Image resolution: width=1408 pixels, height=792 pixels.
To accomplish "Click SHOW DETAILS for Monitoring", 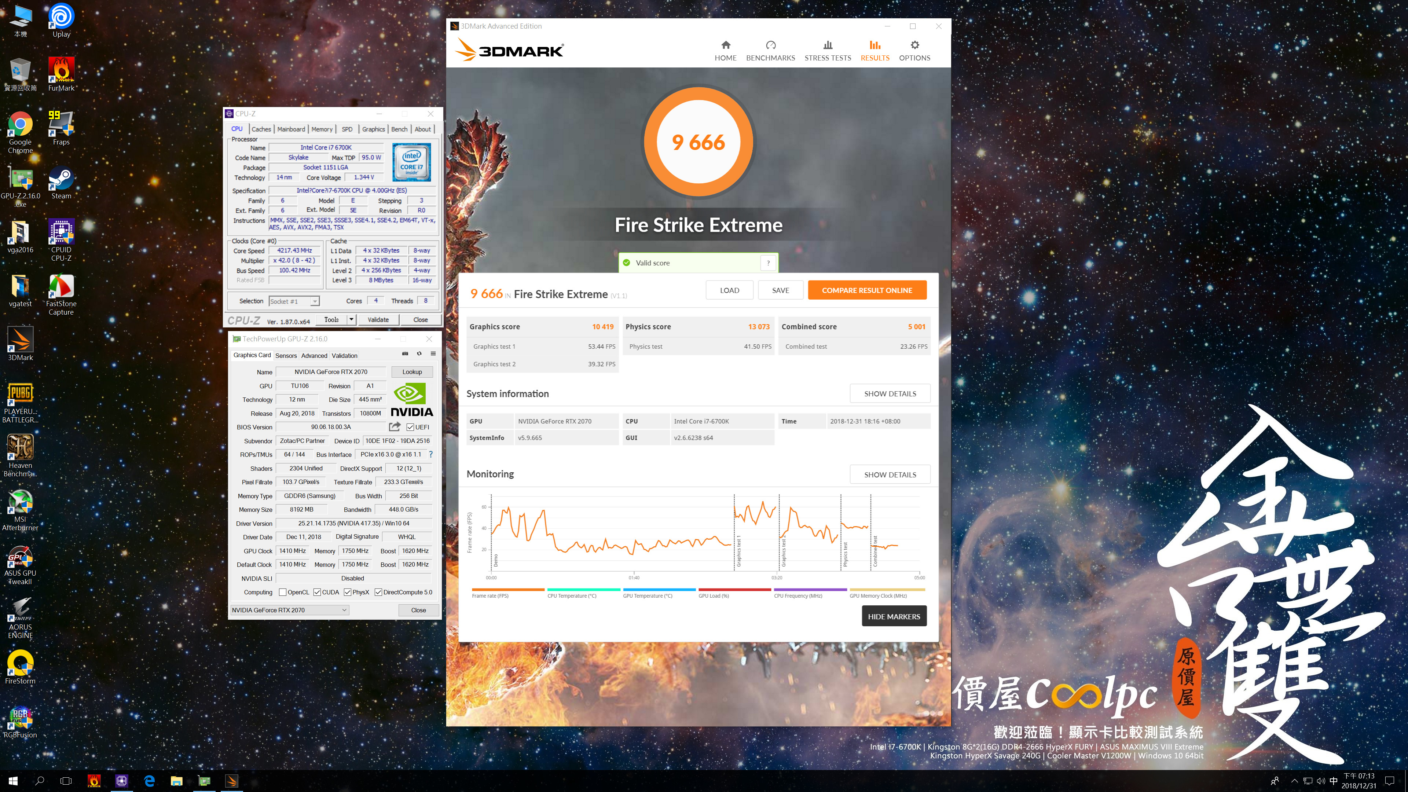I will (890, 474).
